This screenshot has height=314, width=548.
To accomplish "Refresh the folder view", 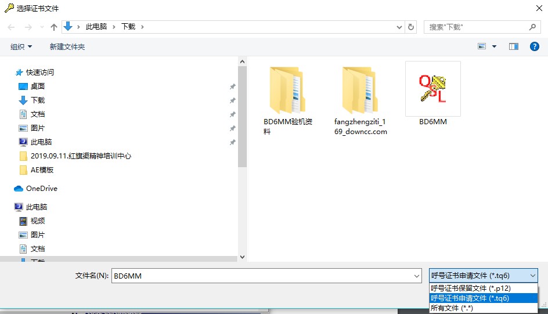I will click(412, 27).
